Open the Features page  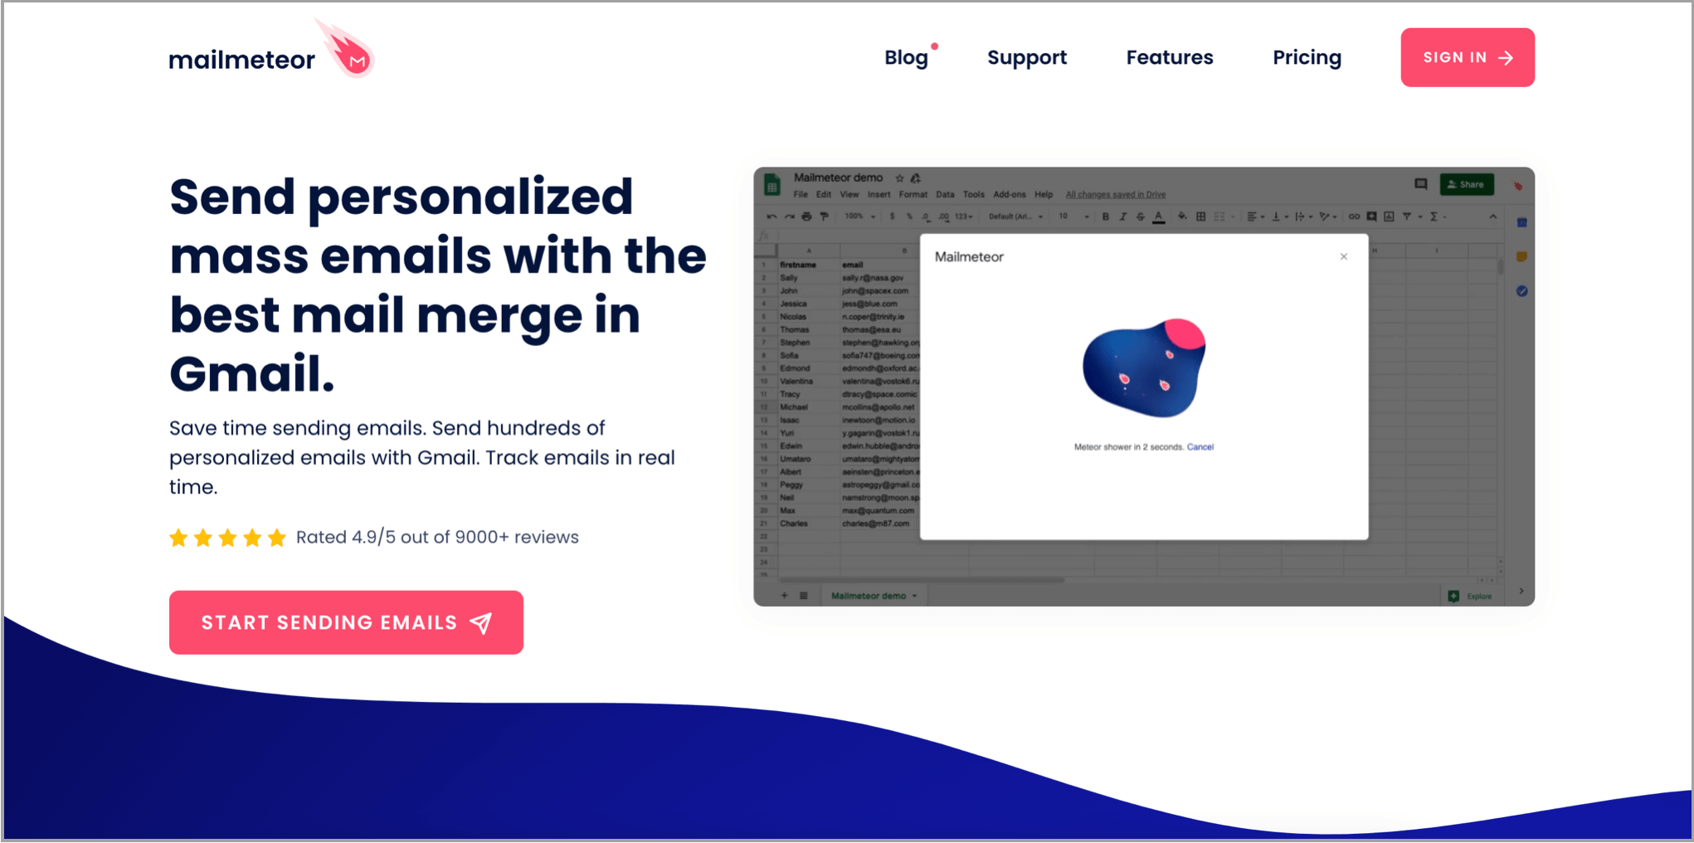pos(1169,57)
